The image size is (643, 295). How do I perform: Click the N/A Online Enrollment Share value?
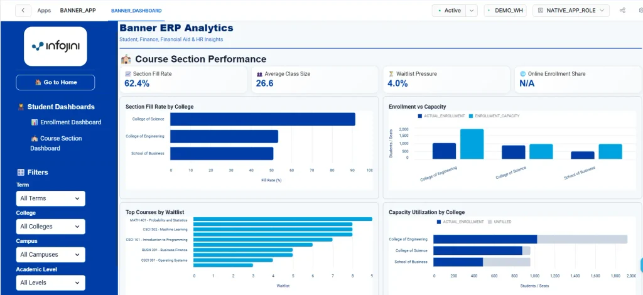point(527,83)
